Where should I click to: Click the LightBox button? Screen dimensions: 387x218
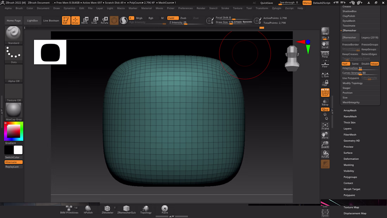click(x=32, y=20)
